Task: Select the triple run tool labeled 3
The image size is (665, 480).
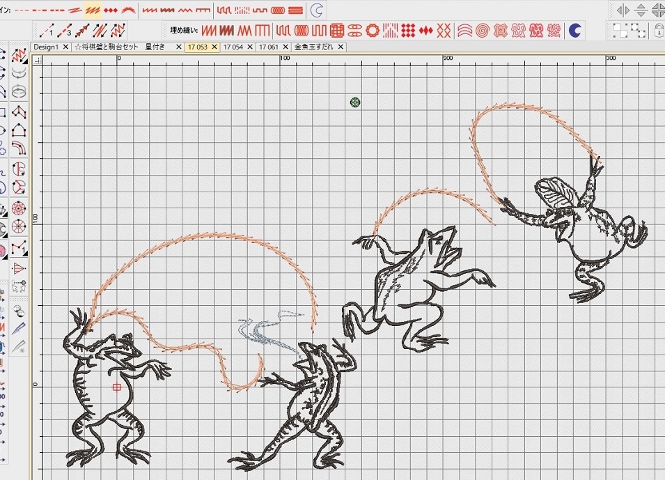Action: click(x=64, y=31)
